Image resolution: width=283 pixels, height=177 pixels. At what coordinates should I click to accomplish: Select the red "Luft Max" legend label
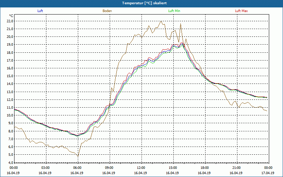pyautogui.click(x=241, y=11)
